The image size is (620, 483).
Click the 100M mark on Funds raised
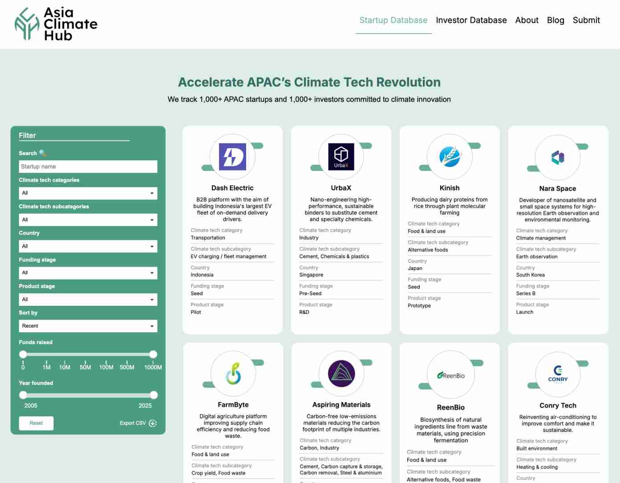point(106,367)
